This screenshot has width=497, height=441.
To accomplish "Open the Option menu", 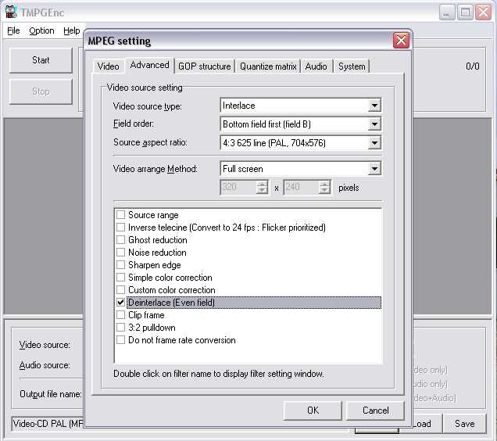I will point(41,30).
